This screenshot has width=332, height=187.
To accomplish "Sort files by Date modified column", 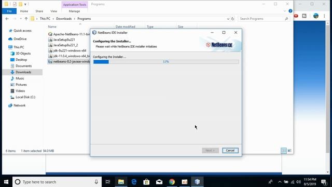I will 125,26.
